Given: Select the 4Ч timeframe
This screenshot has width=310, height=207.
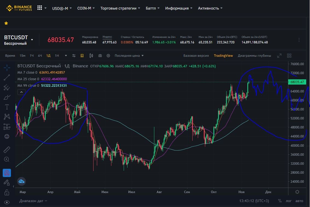Looking at the screenshot, I should coord(40,56).
